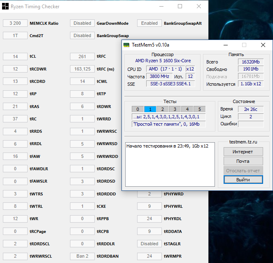
Task: Click the elapsed time value 2м 26с
Action: 251,109
